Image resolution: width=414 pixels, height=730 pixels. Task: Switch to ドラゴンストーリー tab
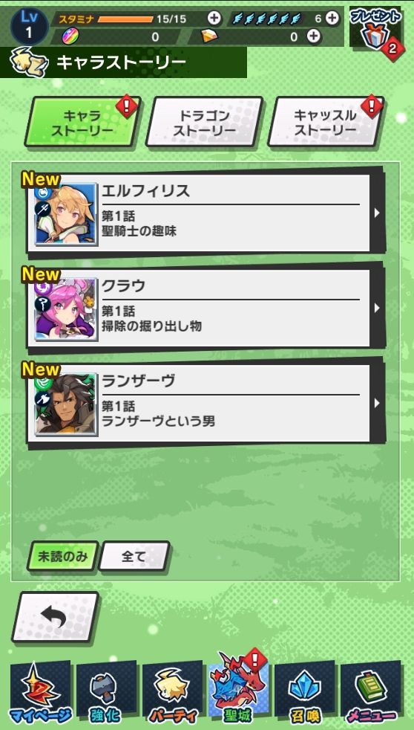(205, 122)
